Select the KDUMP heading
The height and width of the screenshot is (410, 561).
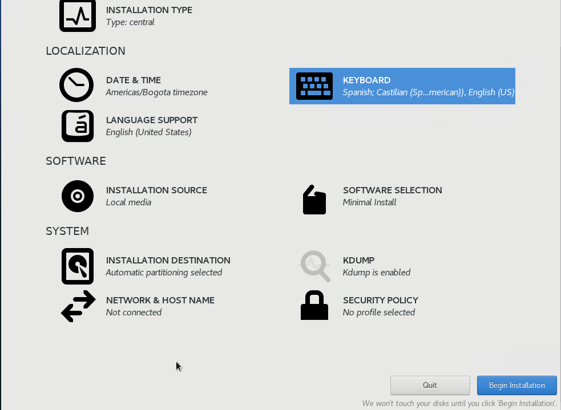coord(359,260)
